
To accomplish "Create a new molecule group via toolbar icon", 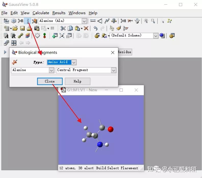I will coord(6,28).
